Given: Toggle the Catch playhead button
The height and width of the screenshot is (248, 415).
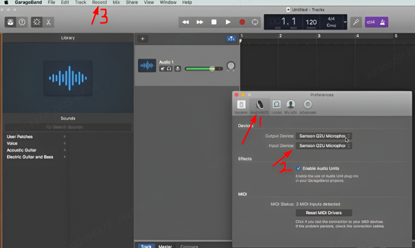Looking at the screenshot, I should 231,39.
